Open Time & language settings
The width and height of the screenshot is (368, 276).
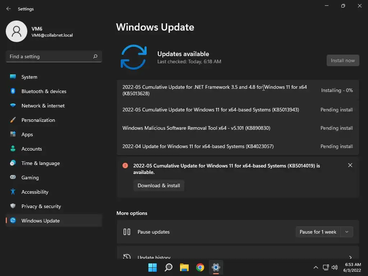[x=54, y=163]
